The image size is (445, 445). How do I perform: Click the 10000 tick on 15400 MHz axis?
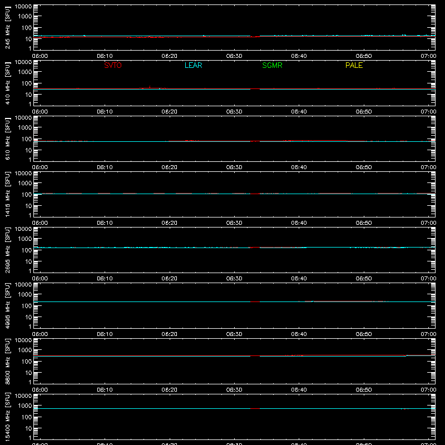pos(23,396)
